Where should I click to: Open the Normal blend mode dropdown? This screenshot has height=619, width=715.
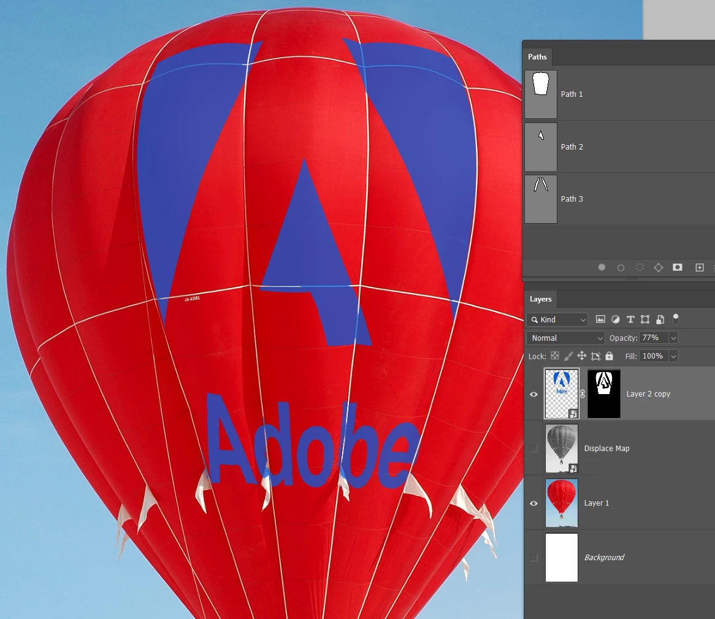565,338
